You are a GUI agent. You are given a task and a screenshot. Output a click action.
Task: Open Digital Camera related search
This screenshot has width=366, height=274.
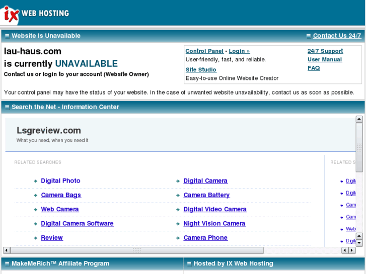[205, 180]
